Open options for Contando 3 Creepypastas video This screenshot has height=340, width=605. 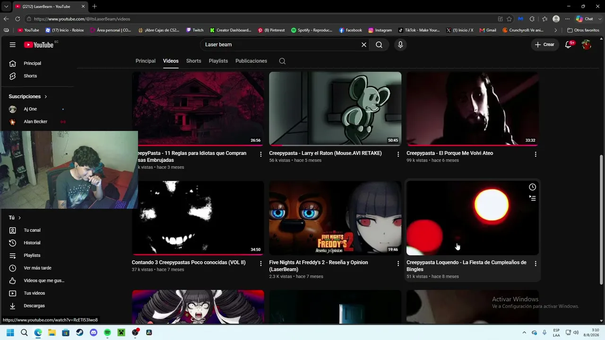(260, 263)
